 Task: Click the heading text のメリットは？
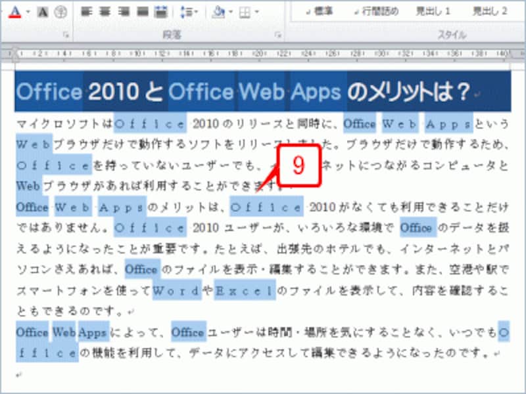408,91
